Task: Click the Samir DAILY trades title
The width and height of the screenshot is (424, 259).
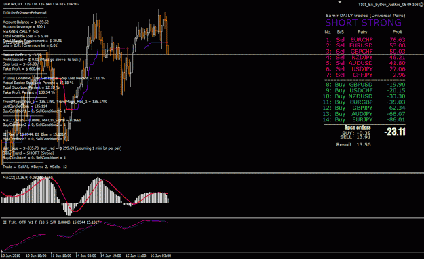Action: pos(366,16)
